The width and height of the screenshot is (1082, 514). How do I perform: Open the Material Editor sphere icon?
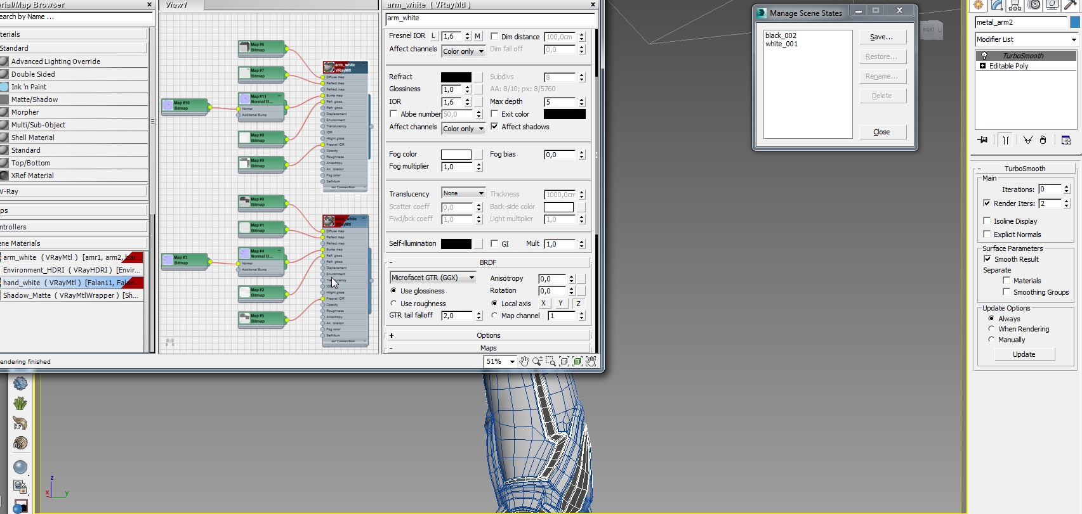pos(20,467)
